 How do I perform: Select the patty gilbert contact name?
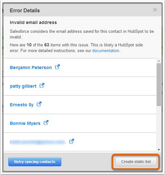click(x=23, y=86)
